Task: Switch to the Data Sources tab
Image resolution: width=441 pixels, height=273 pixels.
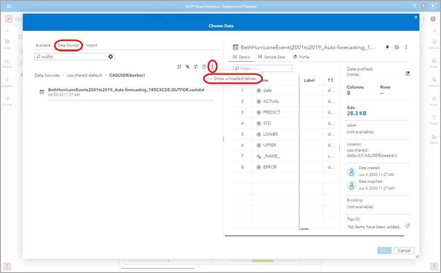Action: 68,45
